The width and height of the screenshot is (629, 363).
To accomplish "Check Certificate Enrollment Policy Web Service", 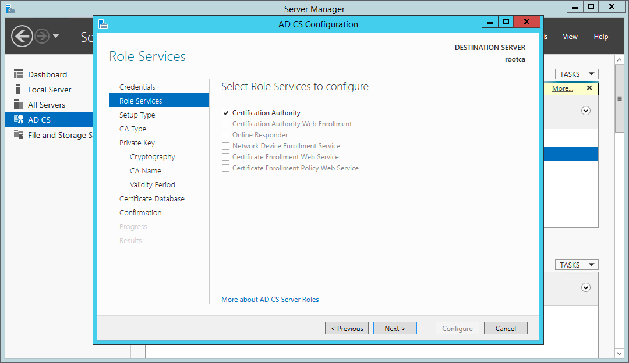I will [226, 168].
